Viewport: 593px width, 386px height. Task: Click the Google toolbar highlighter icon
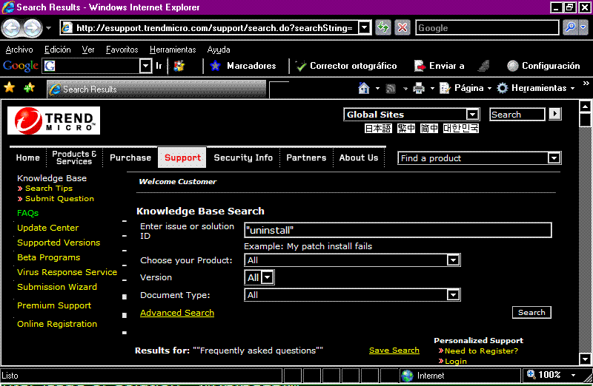click(x=484, y=66)
